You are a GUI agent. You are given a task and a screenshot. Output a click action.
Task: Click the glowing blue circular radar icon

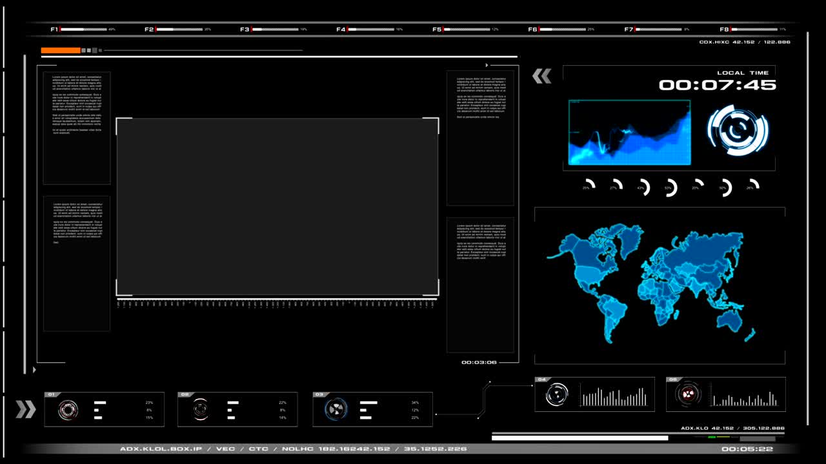[737, 130]
